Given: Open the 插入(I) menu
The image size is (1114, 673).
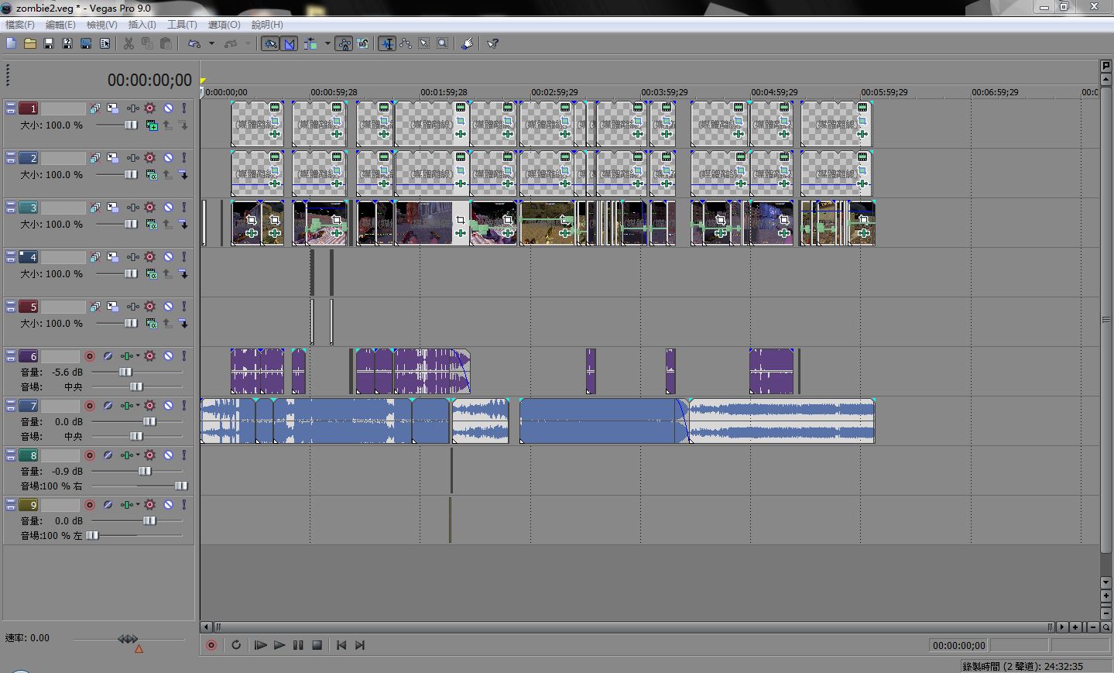Looking at the screenshot, I should click(x=142, y=25).
